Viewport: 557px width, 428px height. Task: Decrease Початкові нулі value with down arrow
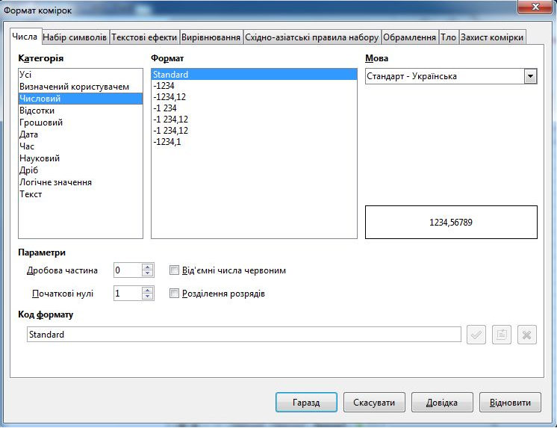pos(148,297)
